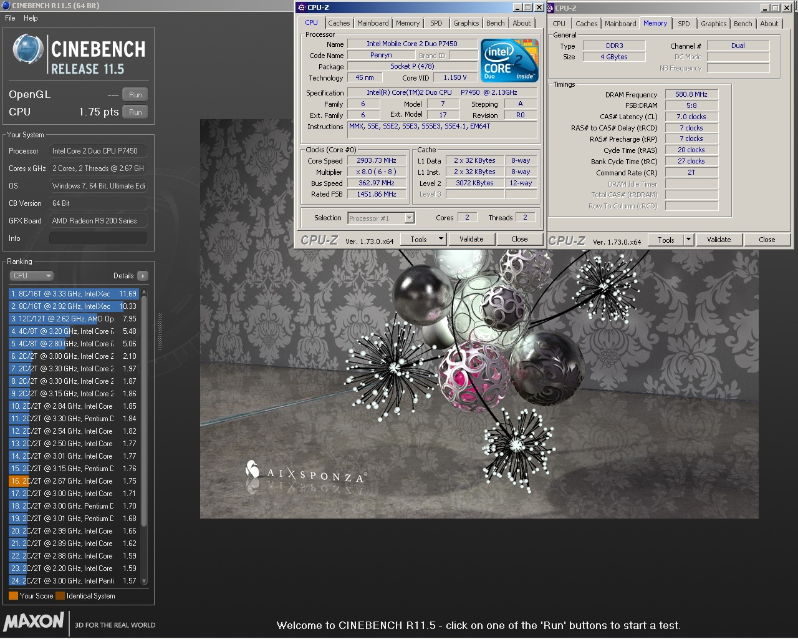
Task: Click Tools button in right CPU-Z window
Action: coord(666,240)
